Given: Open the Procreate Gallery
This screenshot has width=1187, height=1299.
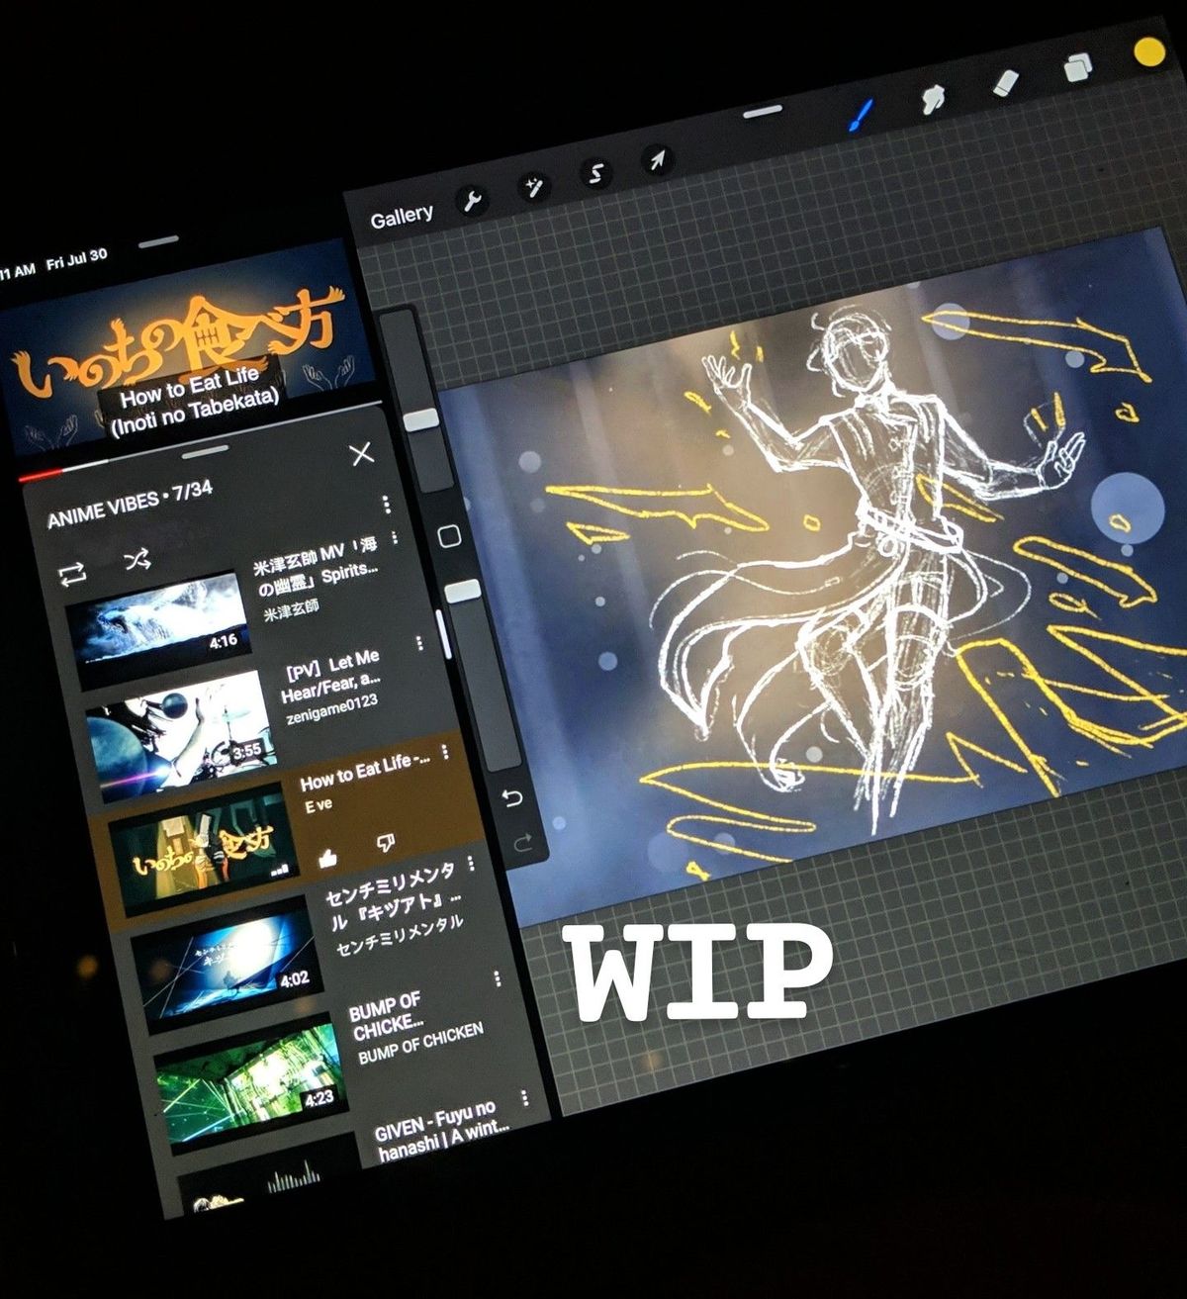Looking at the screenshot, I should coord(402,216).
